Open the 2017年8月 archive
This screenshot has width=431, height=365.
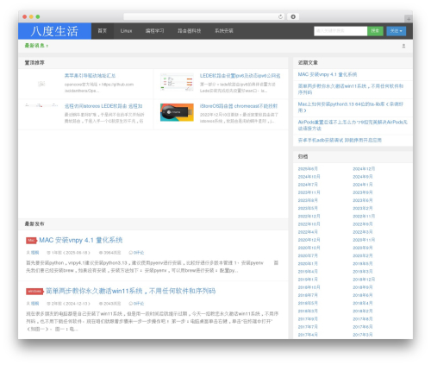(363, 319)
